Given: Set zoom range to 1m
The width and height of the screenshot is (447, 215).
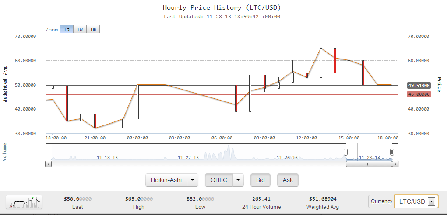Looking at the screenshot, I should [x=93, y=29].
